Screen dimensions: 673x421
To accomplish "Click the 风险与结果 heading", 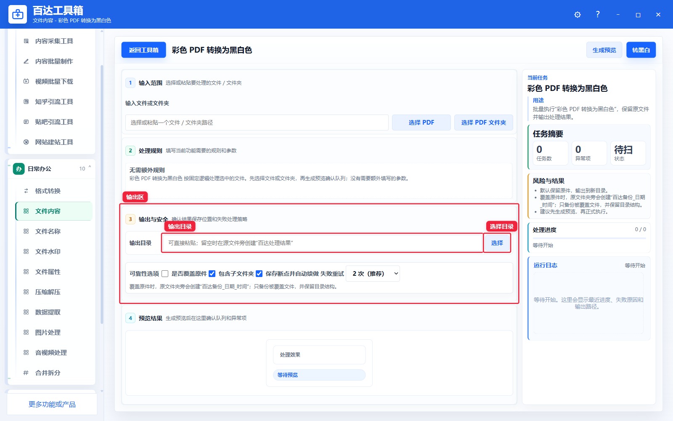I will point(548,181).
